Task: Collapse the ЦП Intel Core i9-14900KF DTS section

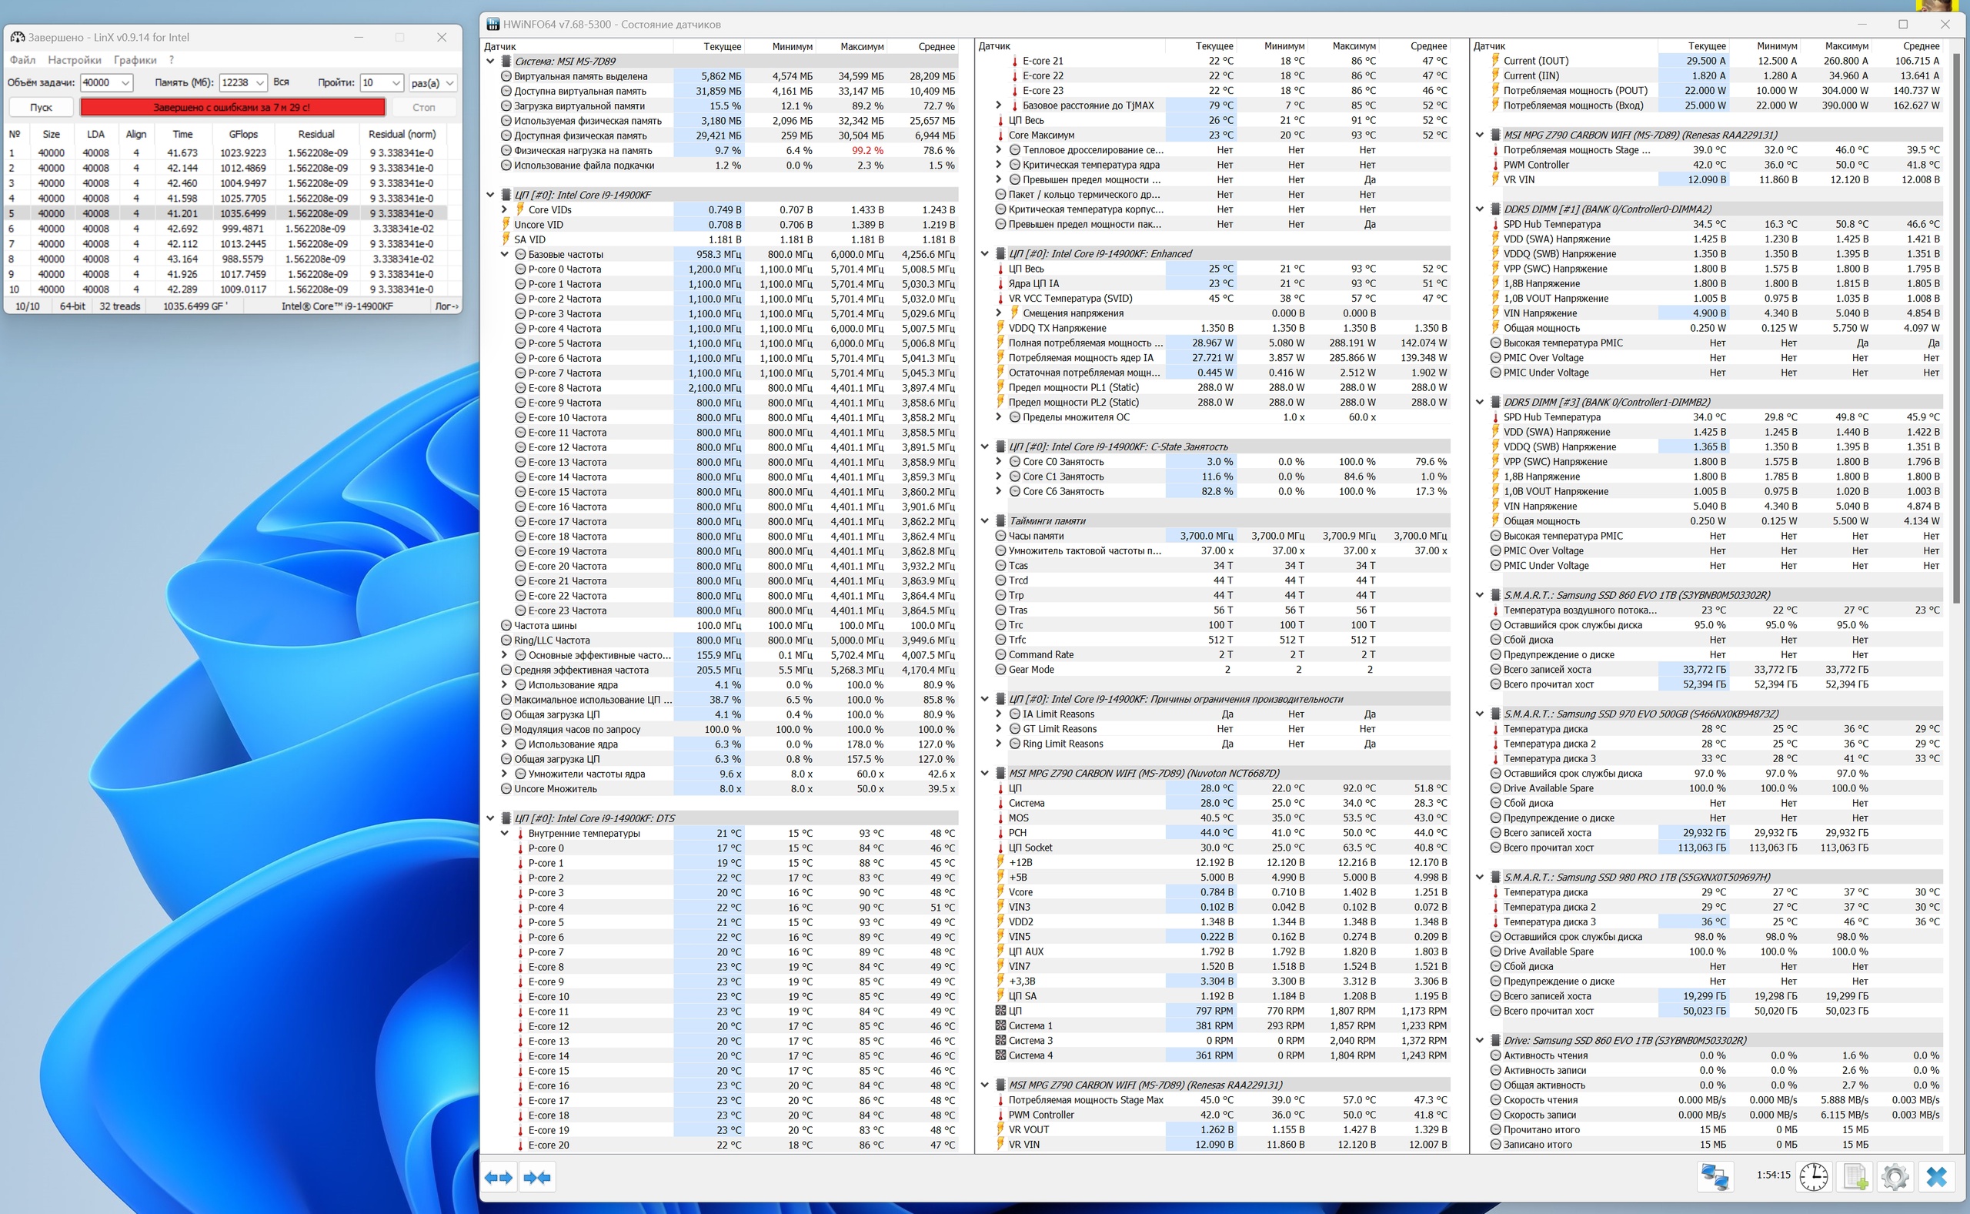Action: click(490, 818)
